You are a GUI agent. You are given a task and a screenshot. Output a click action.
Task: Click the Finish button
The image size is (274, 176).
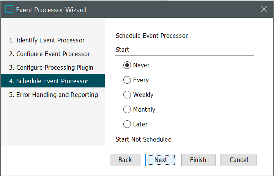(x=198, y=160)
